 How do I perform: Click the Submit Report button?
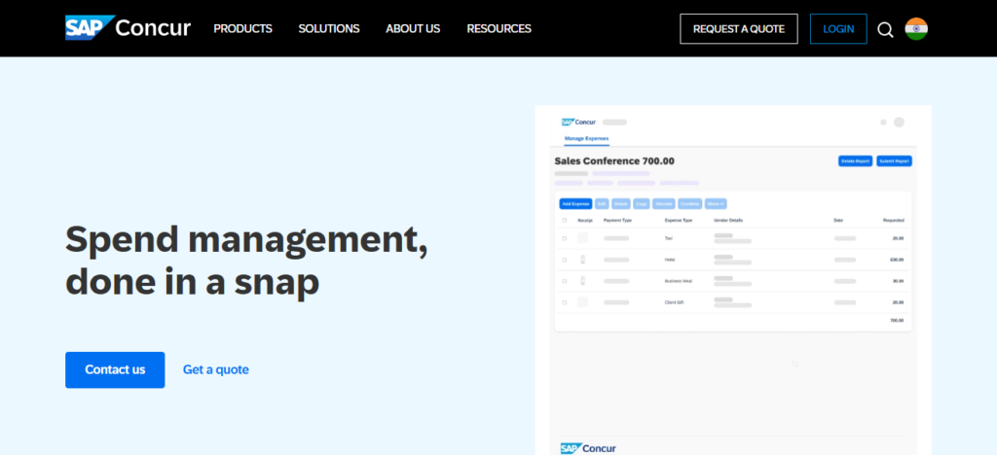coord(894,161)
